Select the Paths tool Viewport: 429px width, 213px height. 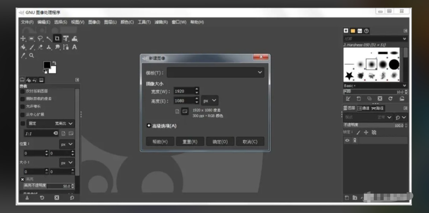point(66,47)
